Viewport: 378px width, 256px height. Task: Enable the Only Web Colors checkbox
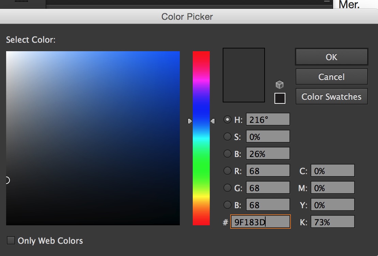coord(11,241)
